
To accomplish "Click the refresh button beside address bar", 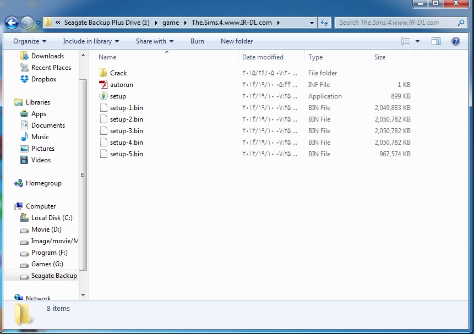I will 324,23.
